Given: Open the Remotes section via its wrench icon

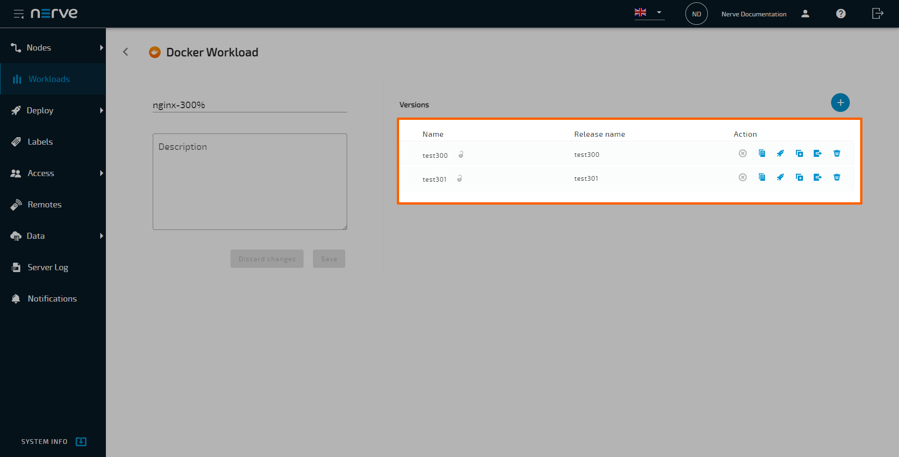Looking at the screenshot, I should coord(15,204).
